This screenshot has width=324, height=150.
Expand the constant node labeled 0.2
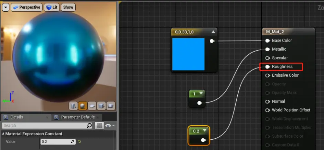point(205,130)
